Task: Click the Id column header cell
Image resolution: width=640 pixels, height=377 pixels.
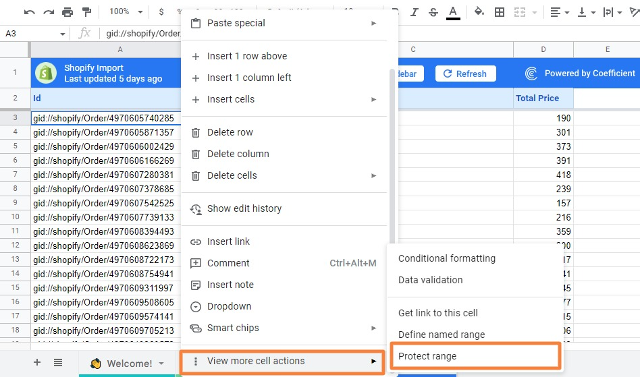Action: point(106,98)
